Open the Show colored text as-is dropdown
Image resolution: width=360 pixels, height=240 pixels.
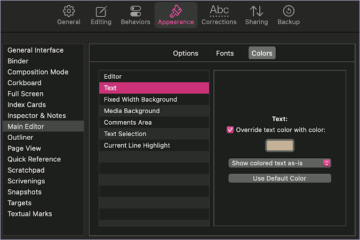point(279,163)
